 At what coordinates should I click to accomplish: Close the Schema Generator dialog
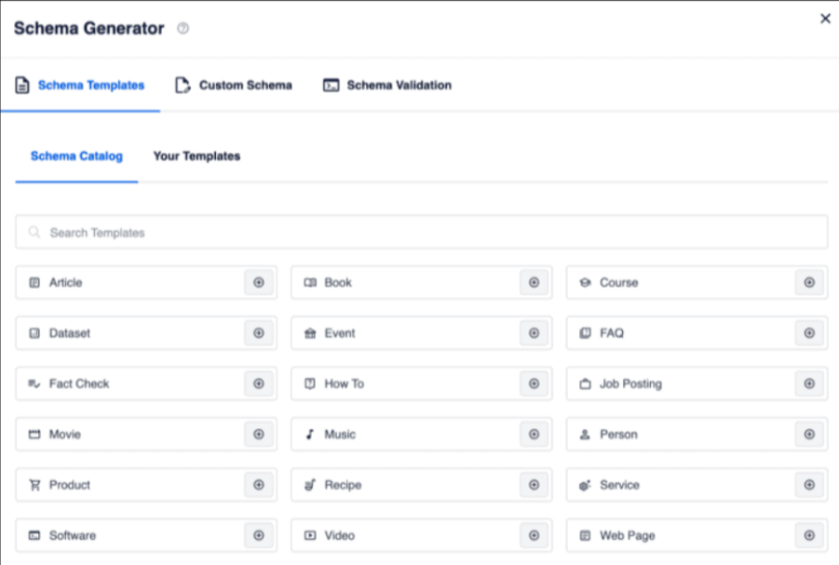pos(826,19)
